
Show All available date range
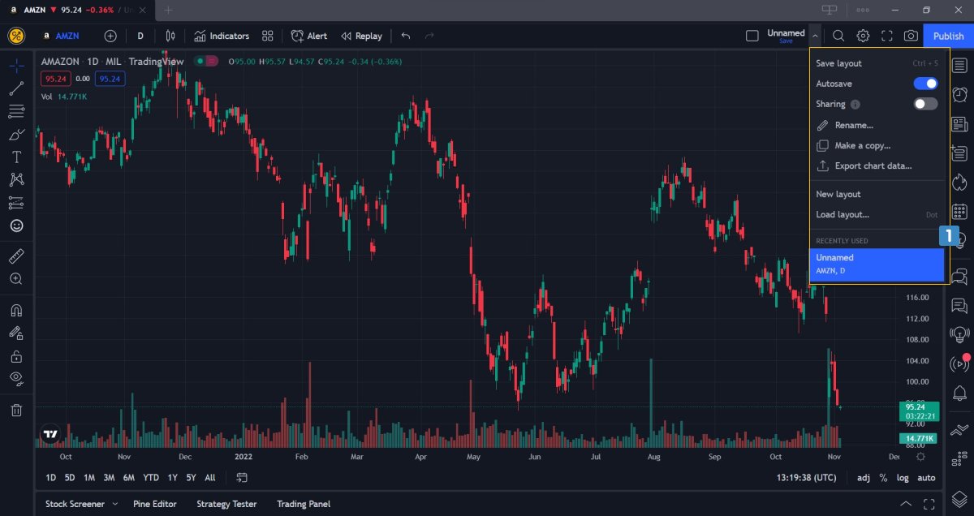[210, 478]
